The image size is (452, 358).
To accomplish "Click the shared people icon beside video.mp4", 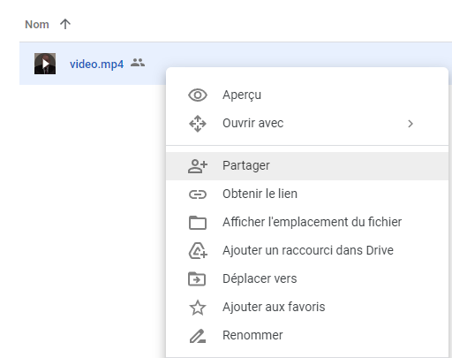I will coord(138,63).
